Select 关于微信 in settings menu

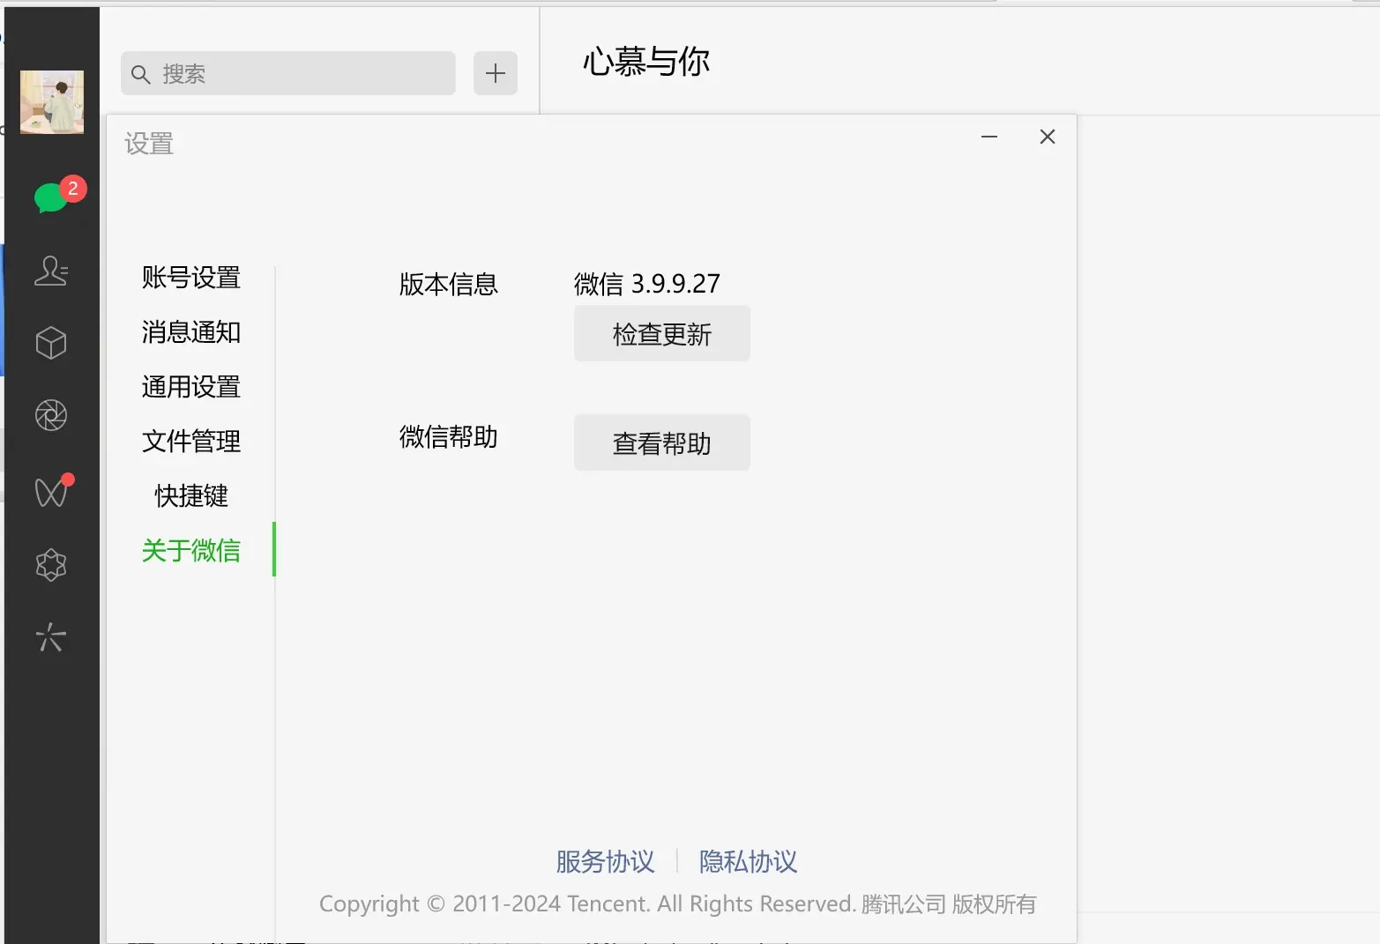191,551
